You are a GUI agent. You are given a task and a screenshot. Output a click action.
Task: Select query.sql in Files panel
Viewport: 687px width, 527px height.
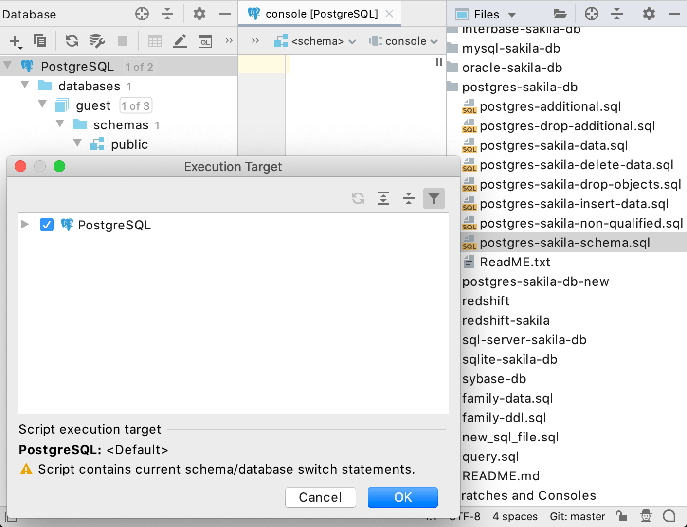click(x=490, y=457)
